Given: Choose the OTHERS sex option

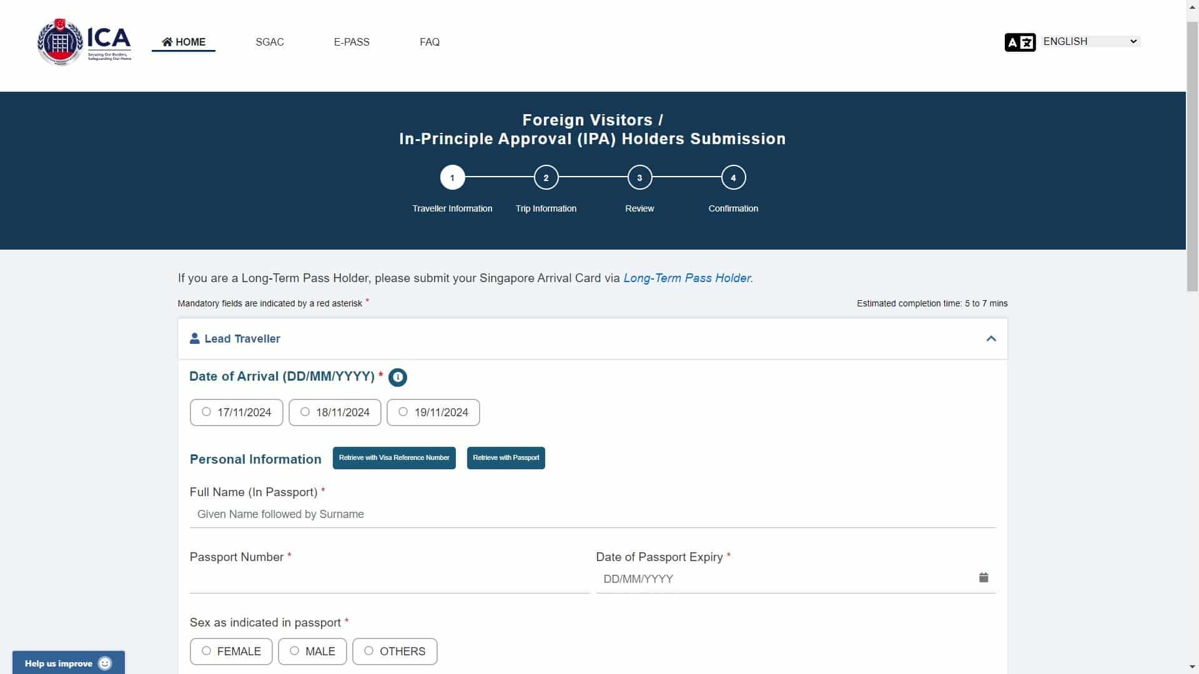Looking at the screenshot, I should [395, 651].
